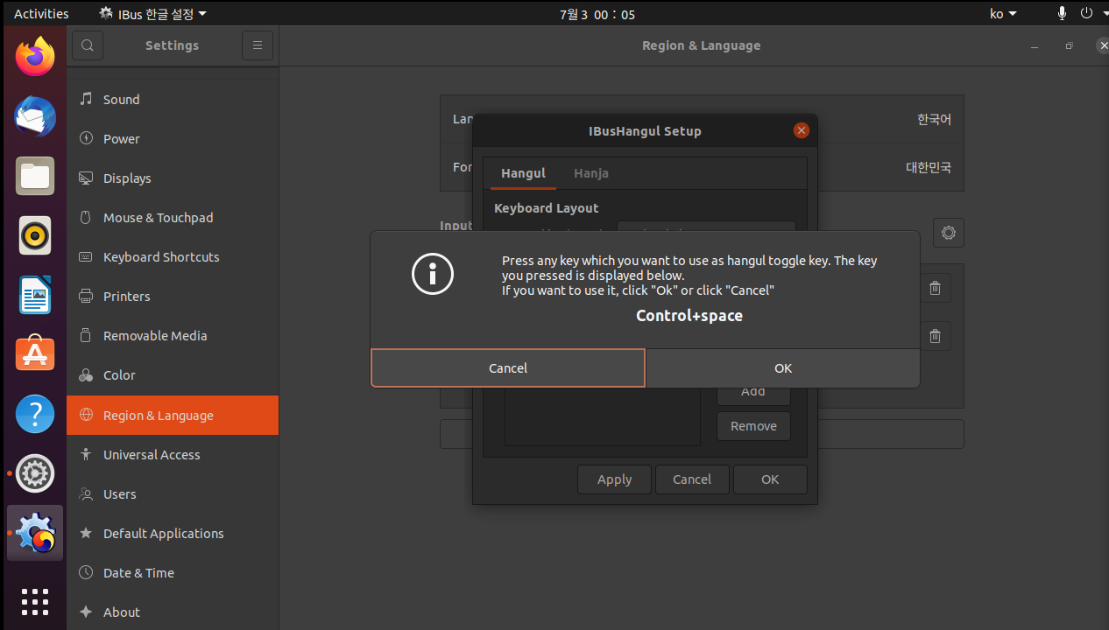The width and height of the screenshot is (1109, 630).
Task: Open Rhythmbox music player in dock
Action: (35, 236)
